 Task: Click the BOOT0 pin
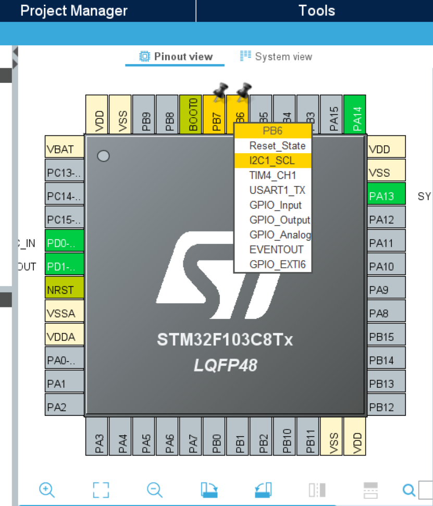pyautogui.click(x=190, y=115)
